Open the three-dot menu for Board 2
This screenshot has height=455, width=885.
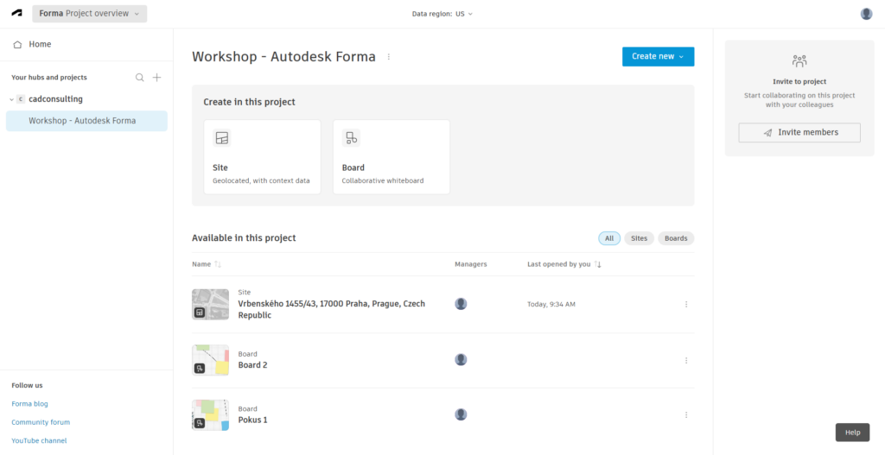(686, 360)
